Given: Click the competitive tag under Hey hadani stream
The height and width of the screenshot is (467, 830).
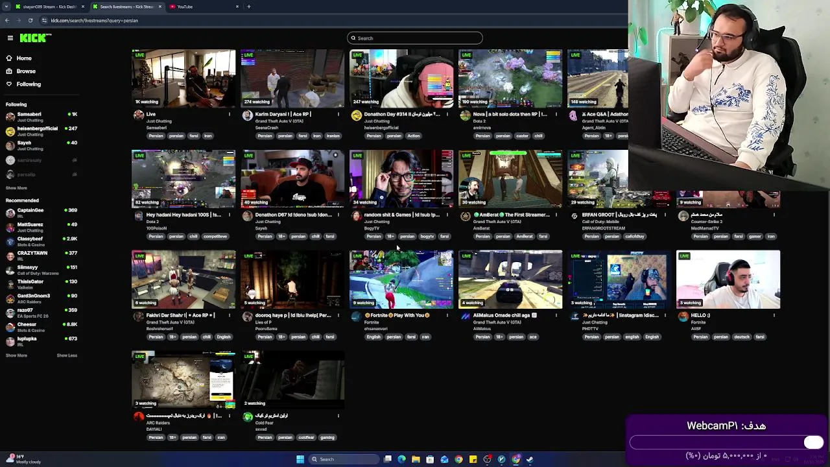Looking at the screenshot, I should click(x=215, y=237).
